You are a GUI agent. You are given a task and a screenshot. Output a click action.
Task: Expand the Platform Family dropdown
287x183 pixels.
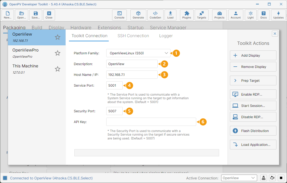(x=138, y=53)
